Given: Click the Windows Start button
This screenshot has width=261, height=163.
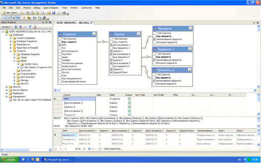Looking at the screenshot, I should [x=10, y=160].
